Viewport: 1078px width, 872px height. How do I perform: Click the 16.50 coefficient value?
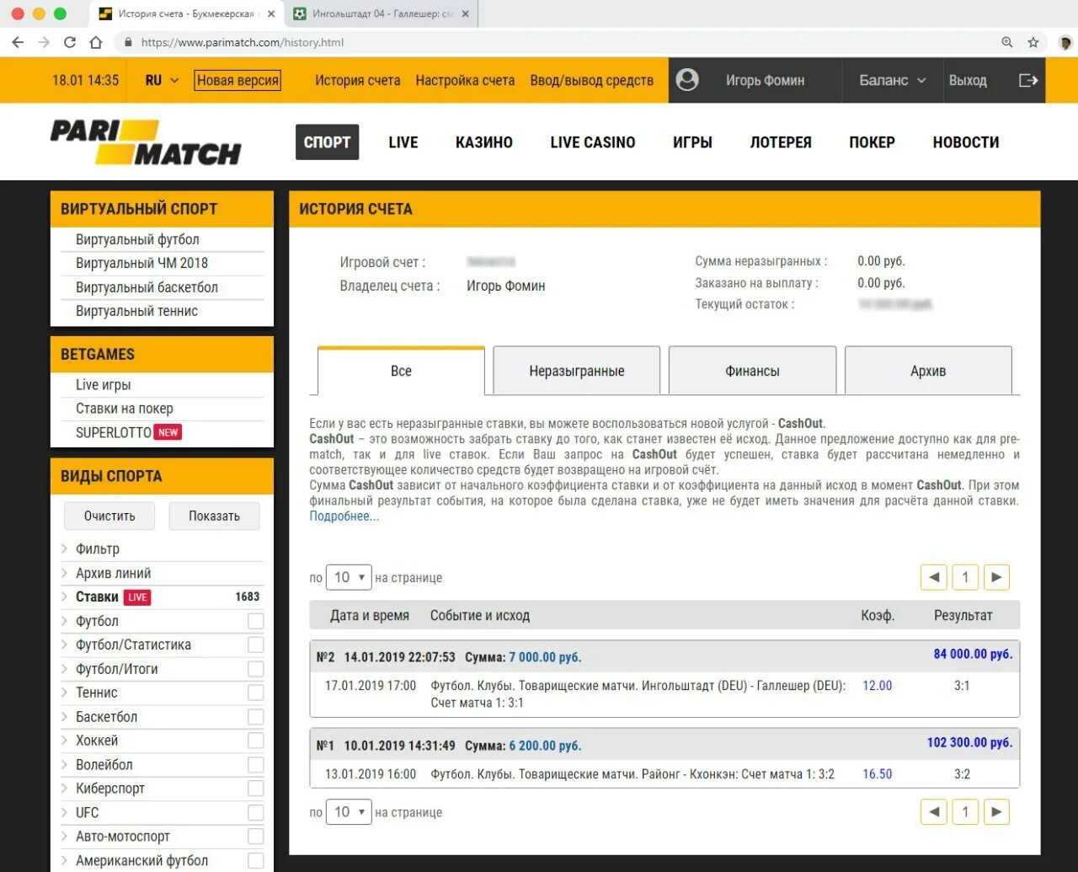[x=877, y=774]
